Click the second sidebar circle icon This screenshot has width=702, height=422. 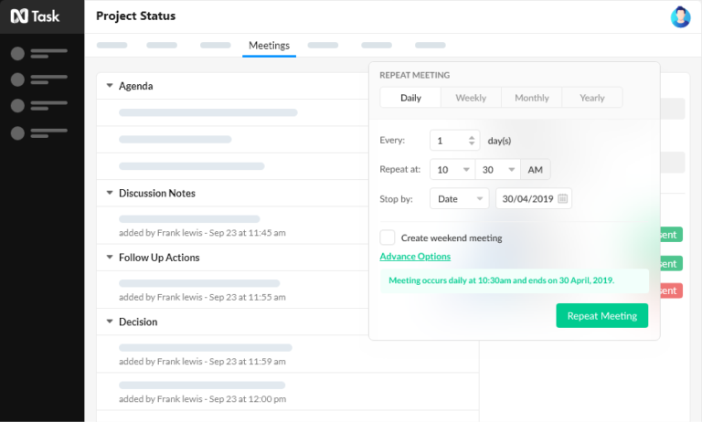pyautogui.click(x=17, y=79)
